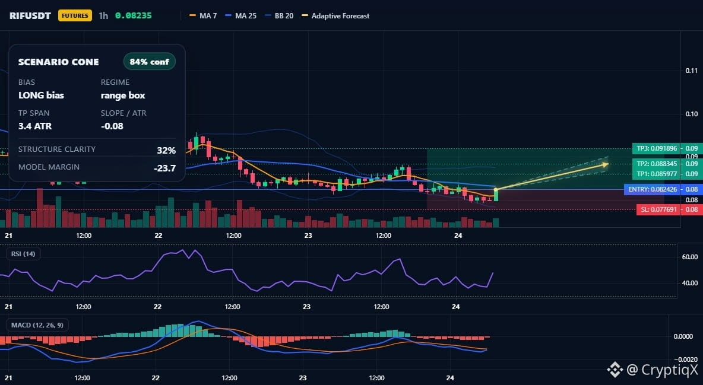
Task: Click the TP SPAN field label
Action: click(x=34, y=113)
